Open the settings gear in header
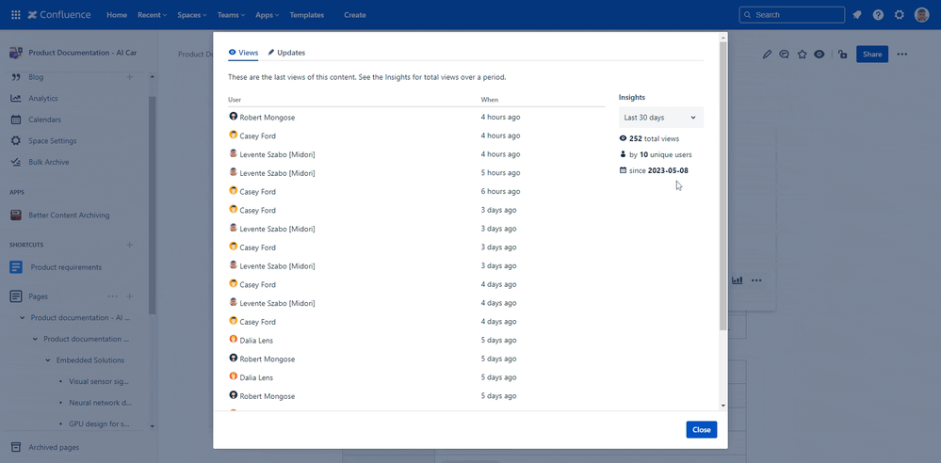The image size is (941, 463). (x=900, y=15)
